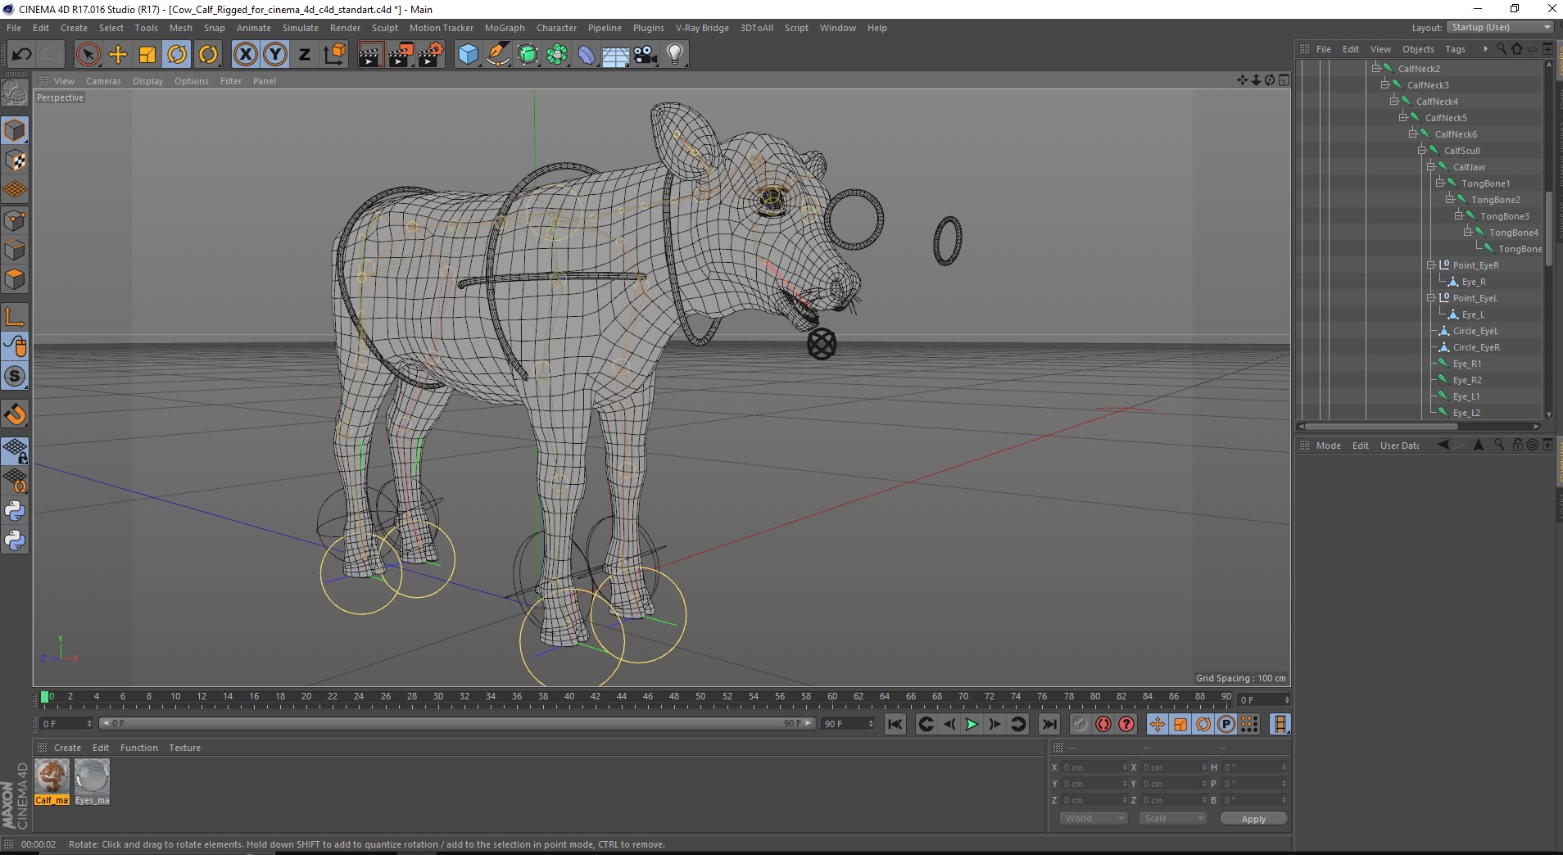Open render to Picture Viewer

pyautogui.click(x=401, y=55)
